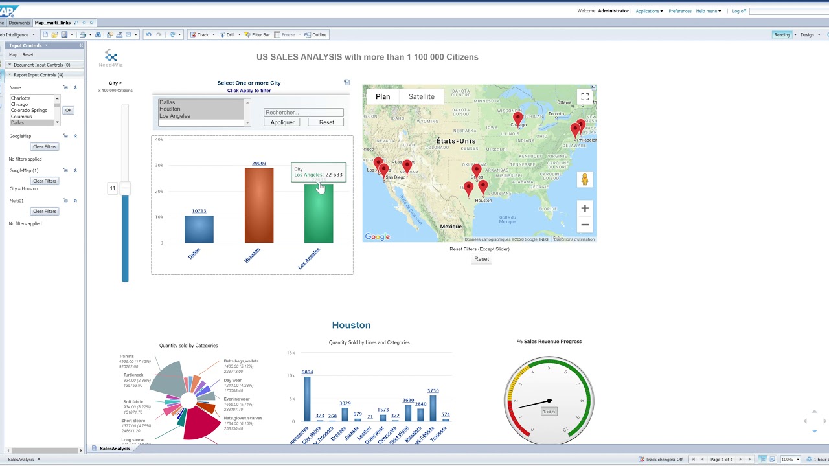Click the Find binoculars icon

click(x=98, y=34)
